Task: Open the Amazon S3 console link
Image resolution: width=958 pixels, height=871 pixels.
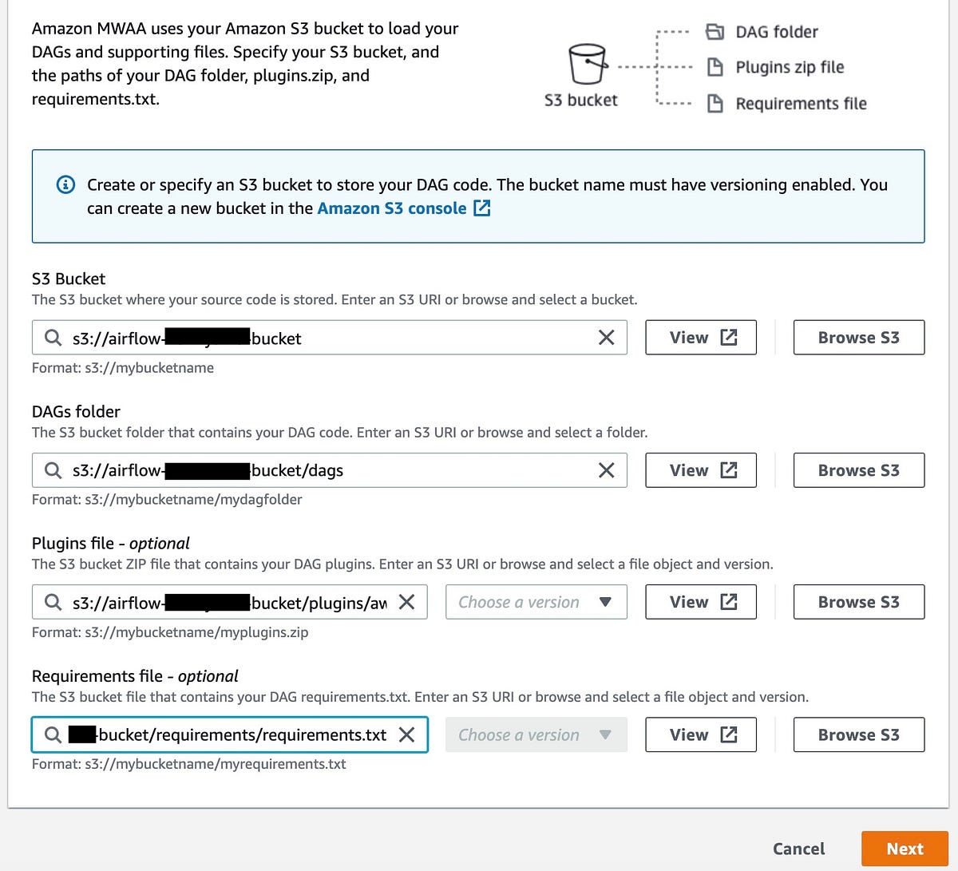Action: pyautogui.click(x=392, y=208)
